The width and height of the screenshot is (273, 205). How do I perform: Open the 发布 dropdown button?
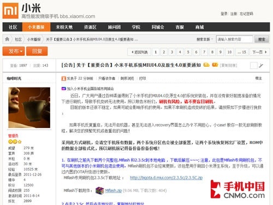[x=14, y=51]
